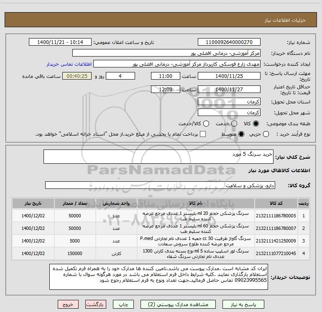
Task: Click the P.med gavage syringe item name
Action: click(196, 241)
